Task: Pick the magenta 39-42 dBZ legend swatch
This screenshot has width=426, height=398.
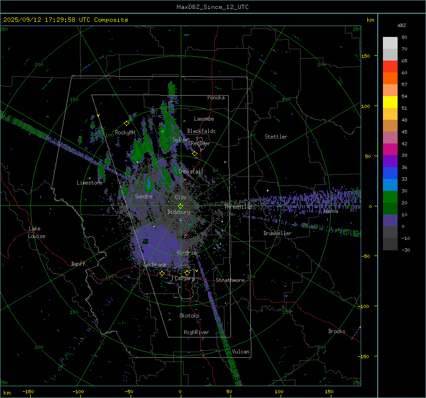Action: coord(390,150)
